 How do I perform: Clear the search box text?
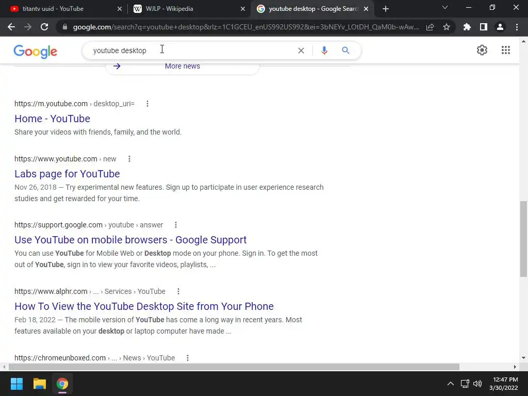pos(301,51)
